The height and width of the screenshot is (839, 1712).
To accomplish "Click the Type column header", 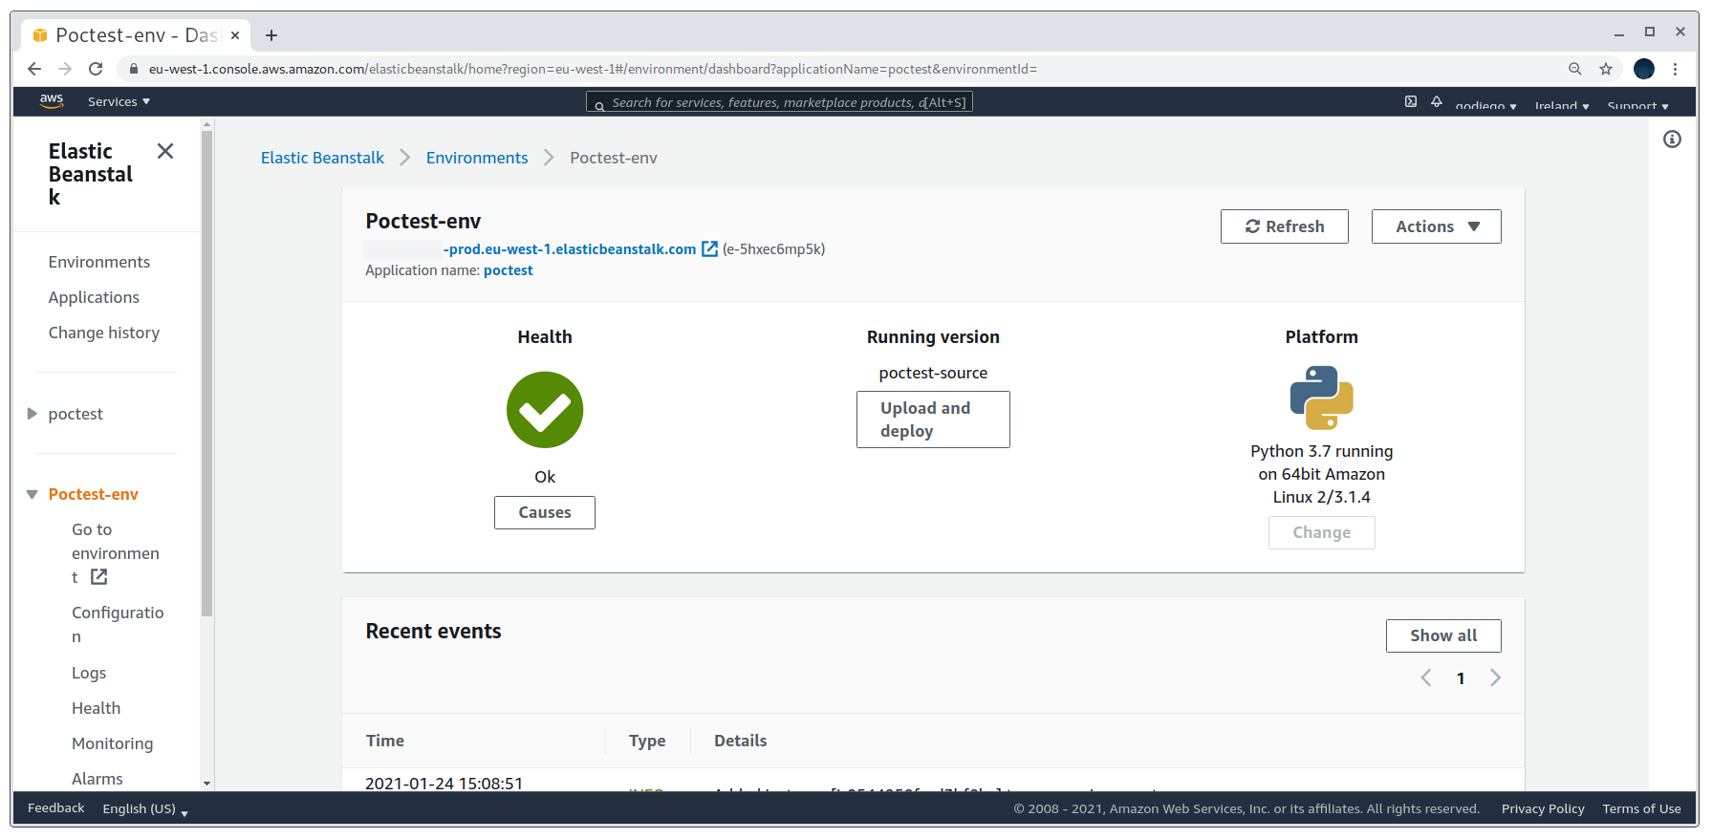I will click(x=647, y=741).
